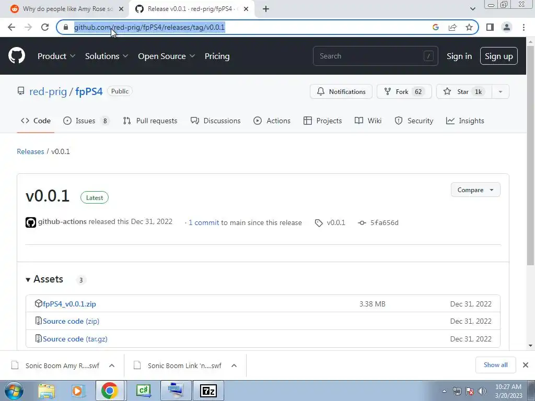Image resolution: width=535 pixels, height=401 pixels.
Task: Click the v0.0.1 tag icon
Action: 319,223
